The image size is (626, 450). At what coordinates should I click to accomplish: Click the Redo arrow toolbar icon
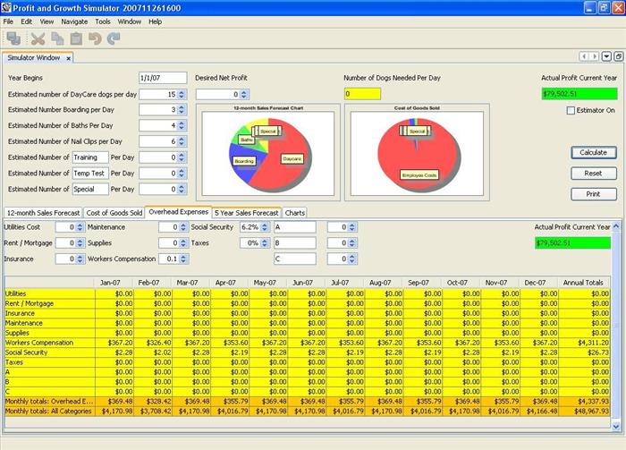(x=114, y=38)
